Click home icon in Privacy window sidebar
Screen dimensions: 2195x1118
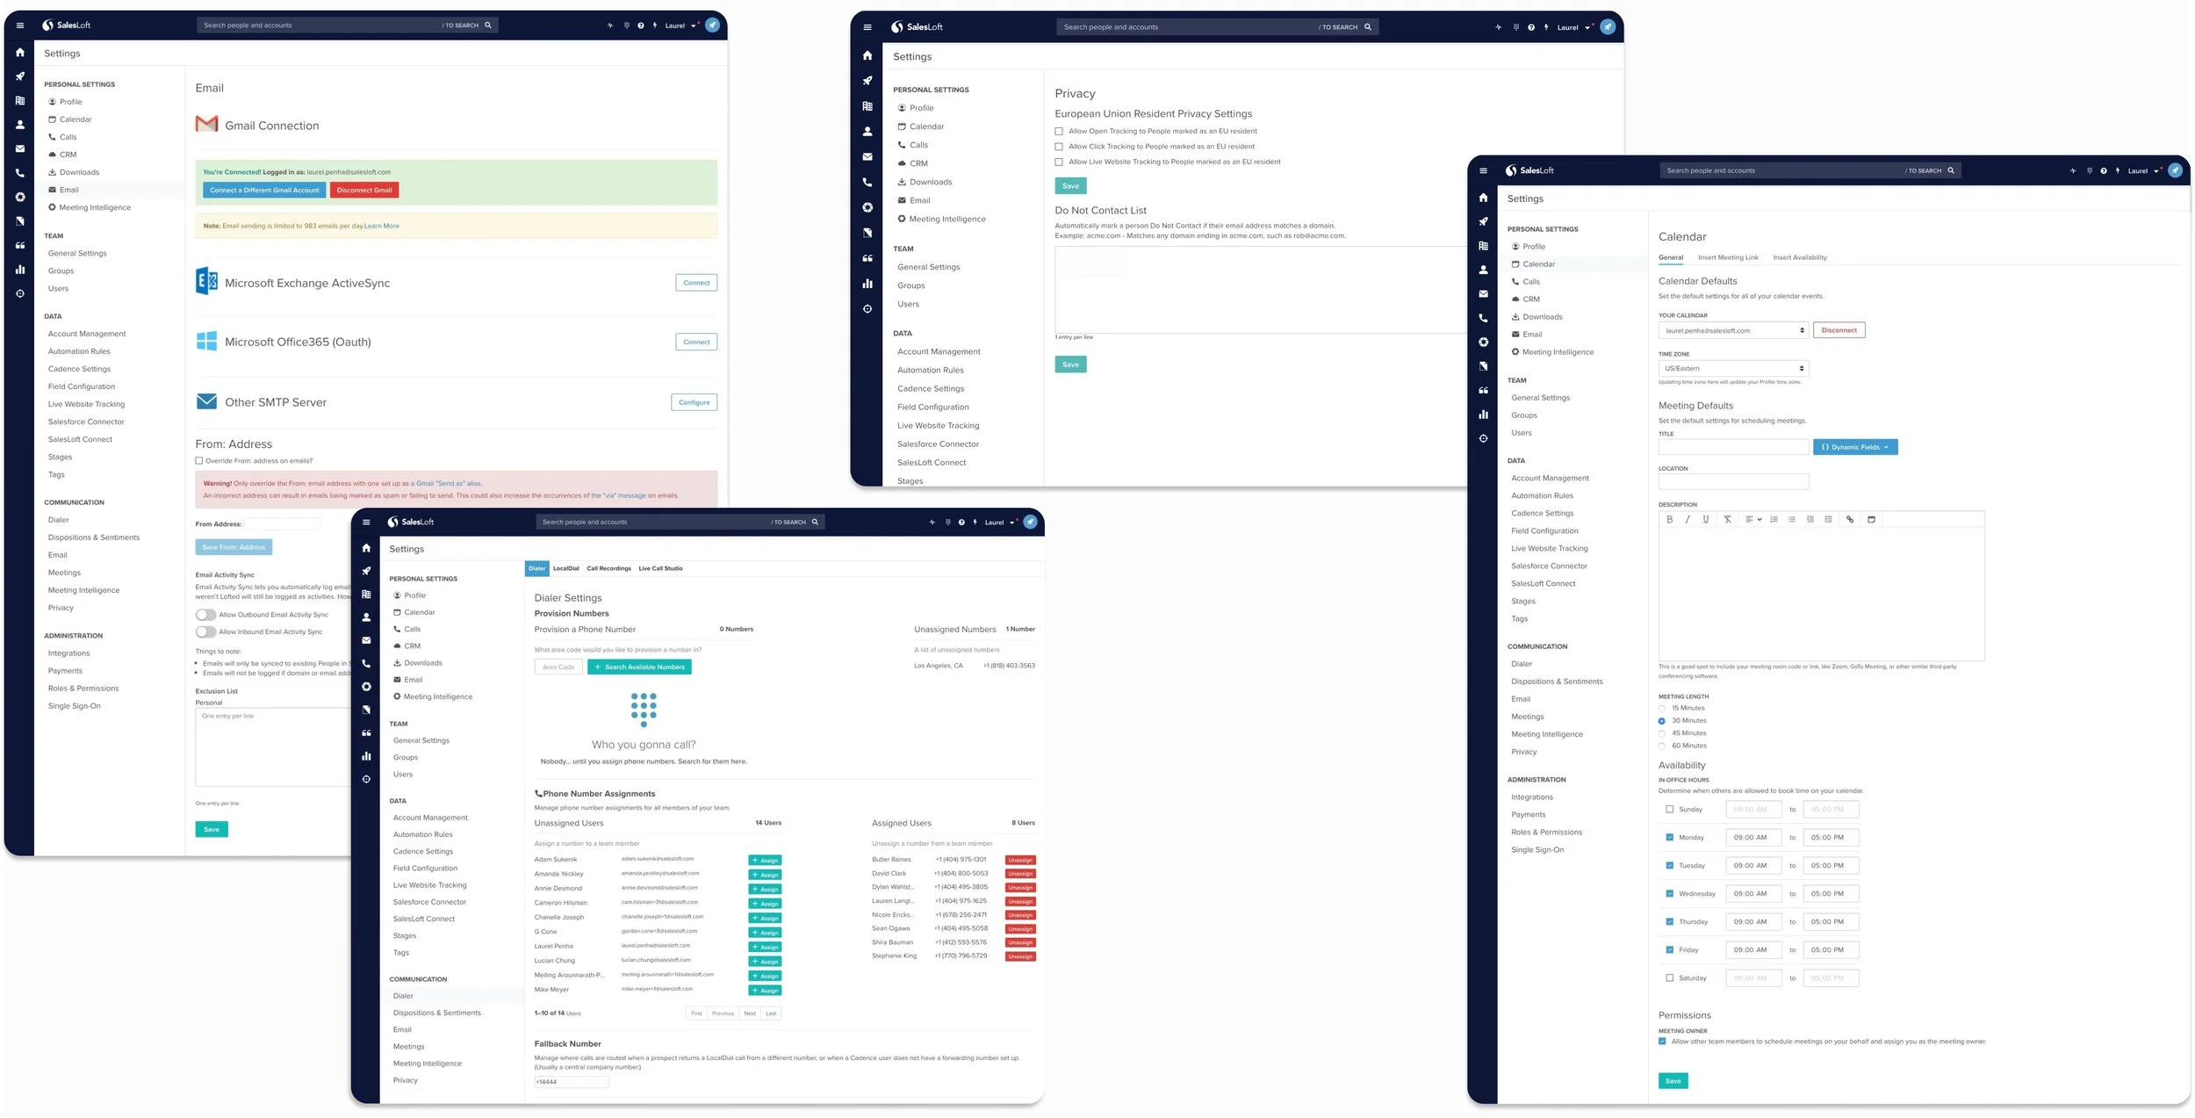coord(867,55)
